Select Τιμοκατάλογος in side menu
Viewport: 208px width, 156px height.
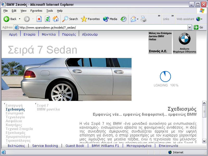18,140
